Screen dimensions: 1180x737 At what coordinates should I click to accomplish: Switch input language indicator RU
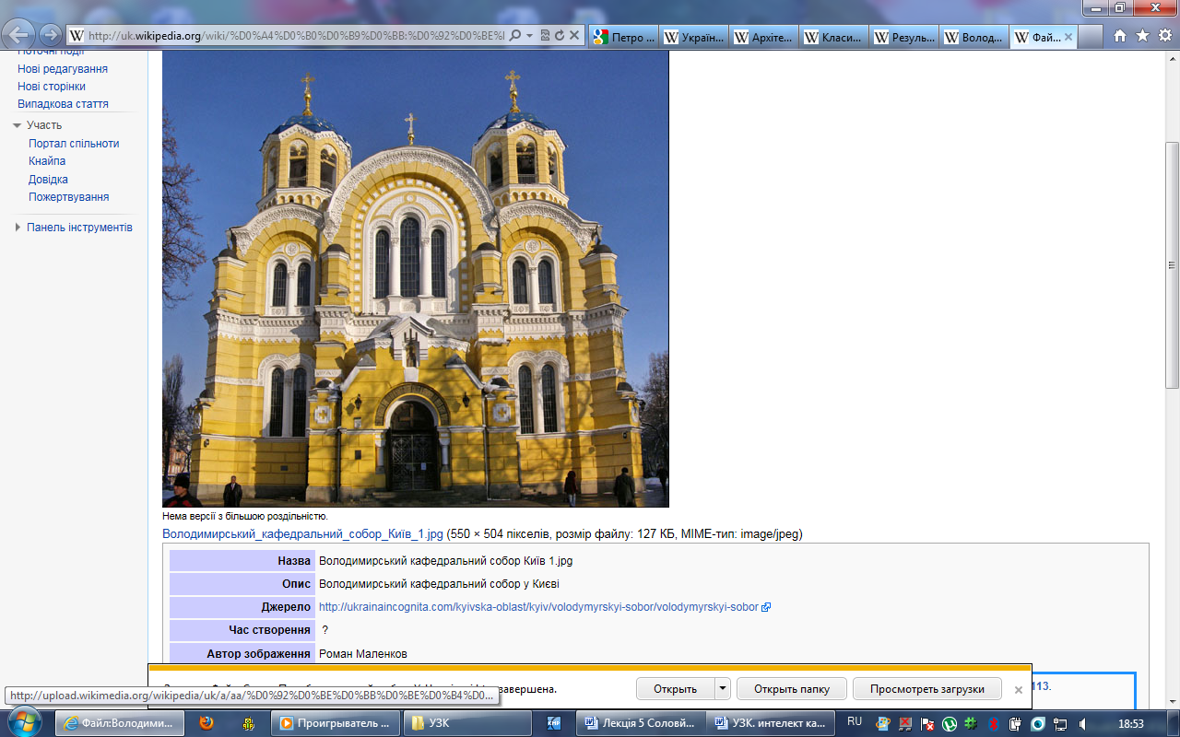click(855, 722)
